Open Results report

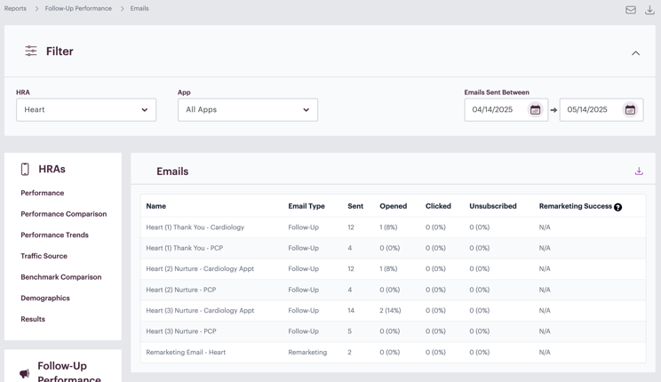33,319
